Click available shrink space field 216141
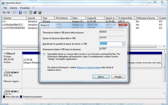 pos(112,38)
